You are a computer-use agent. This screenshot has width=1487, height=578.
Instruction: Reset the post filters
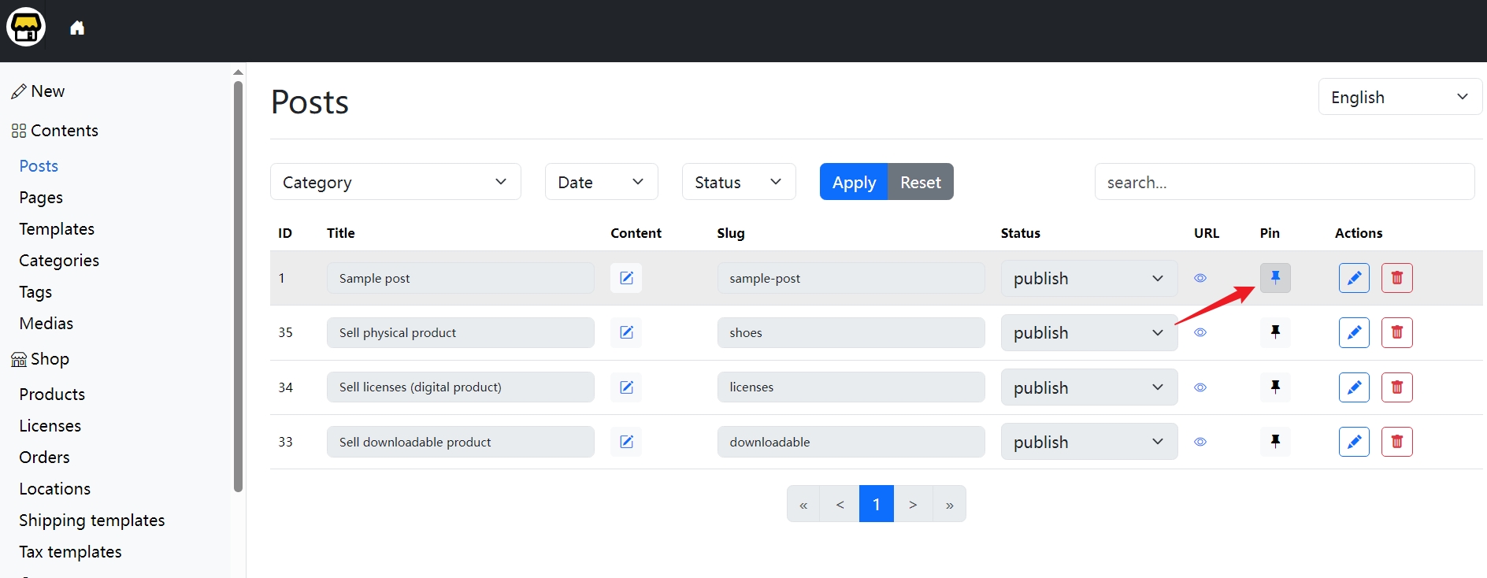coord(920,182)
